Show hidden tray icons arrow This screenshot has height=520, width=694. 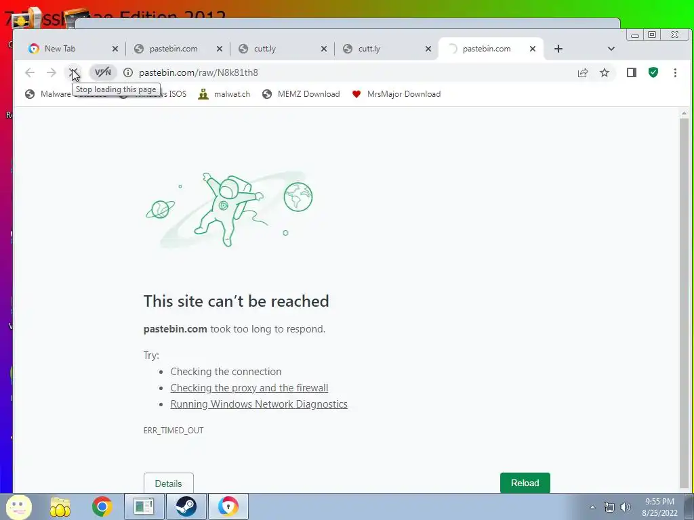(592, 507)
